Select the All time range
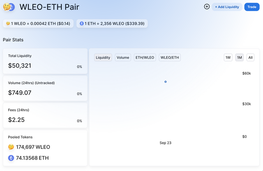The height and width of the screenshot is (171, 263). tap(250, 57)
